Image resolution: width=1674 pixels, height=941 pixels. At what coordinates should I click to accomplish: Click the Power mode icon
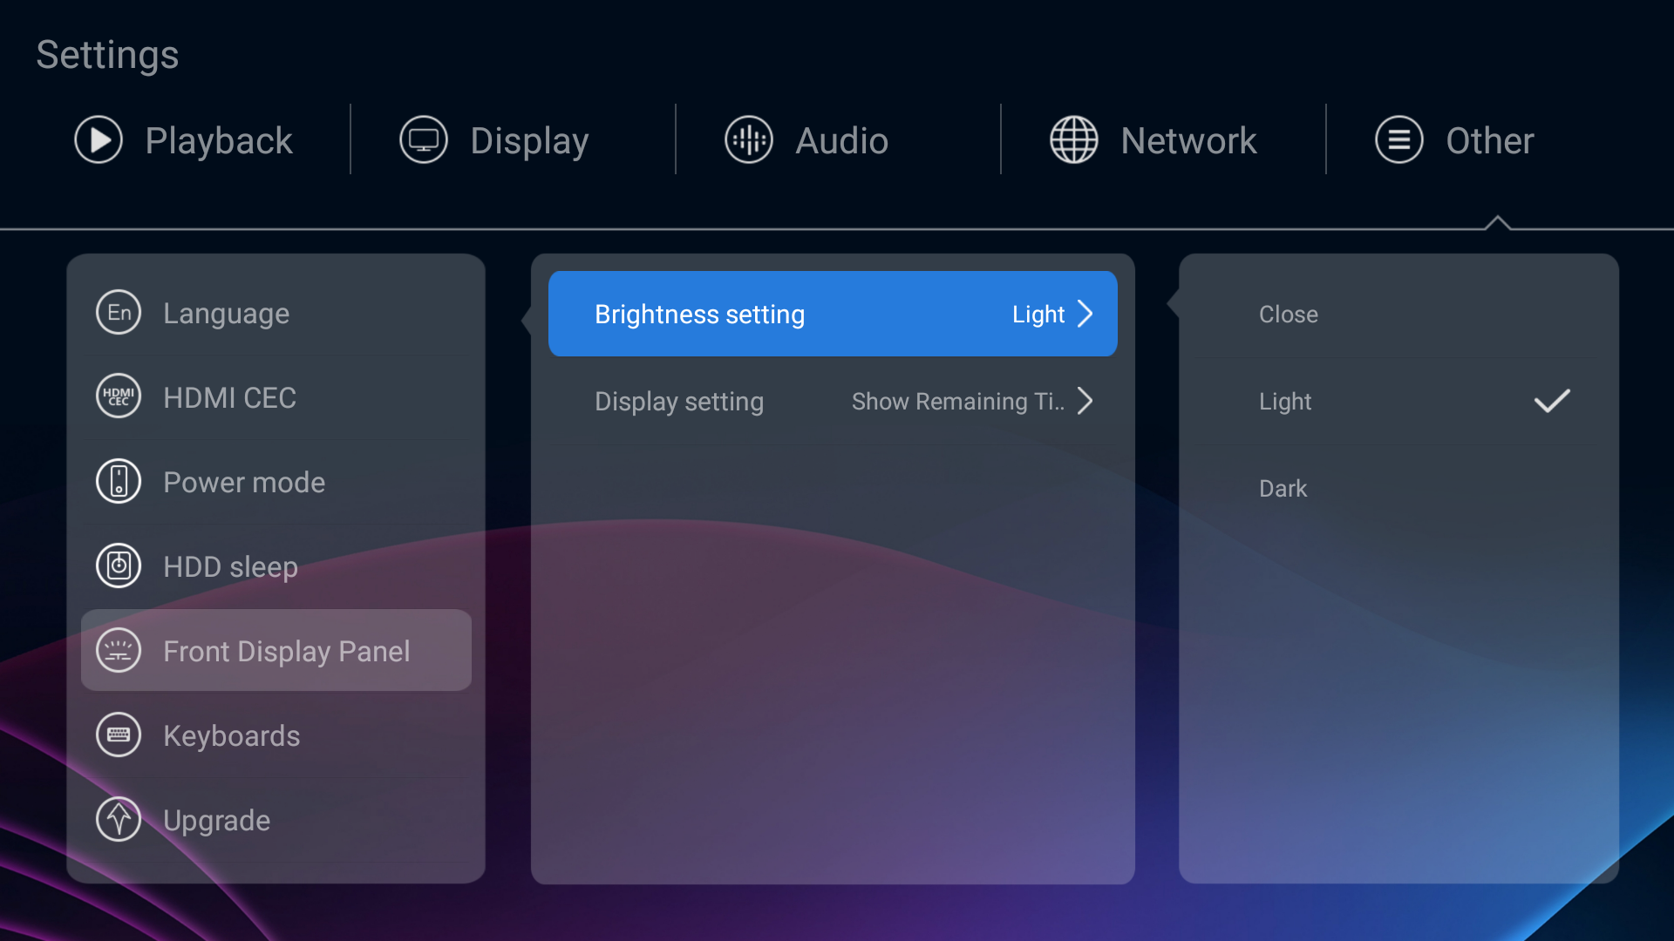(x=119, y=481)
